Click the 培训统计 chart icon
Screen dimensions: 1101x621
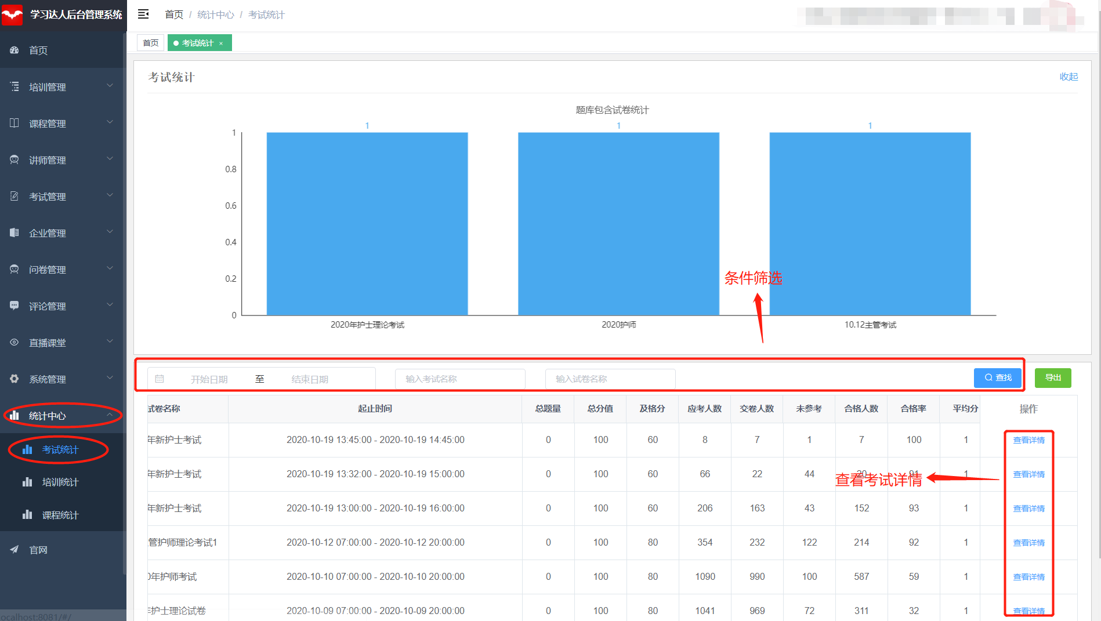coord(27,482)
